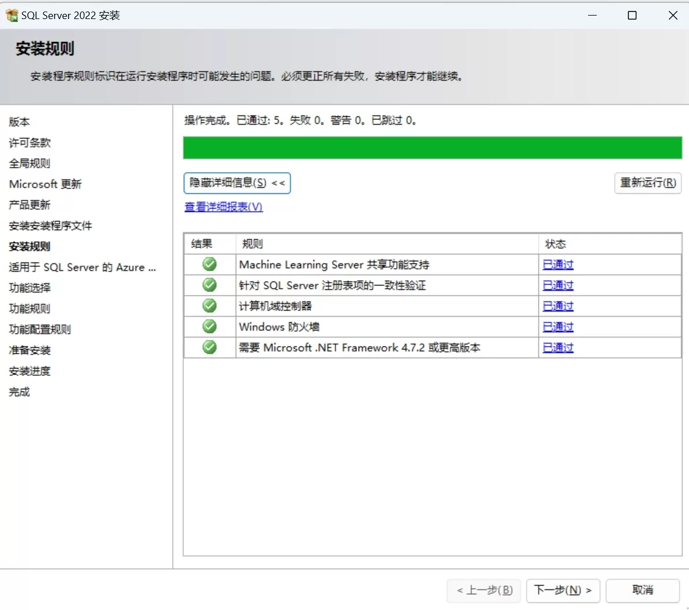Click green check icon for Windows 防火墙 rule
This screenshot has width=689, height=610.
(x=209, y=327)
